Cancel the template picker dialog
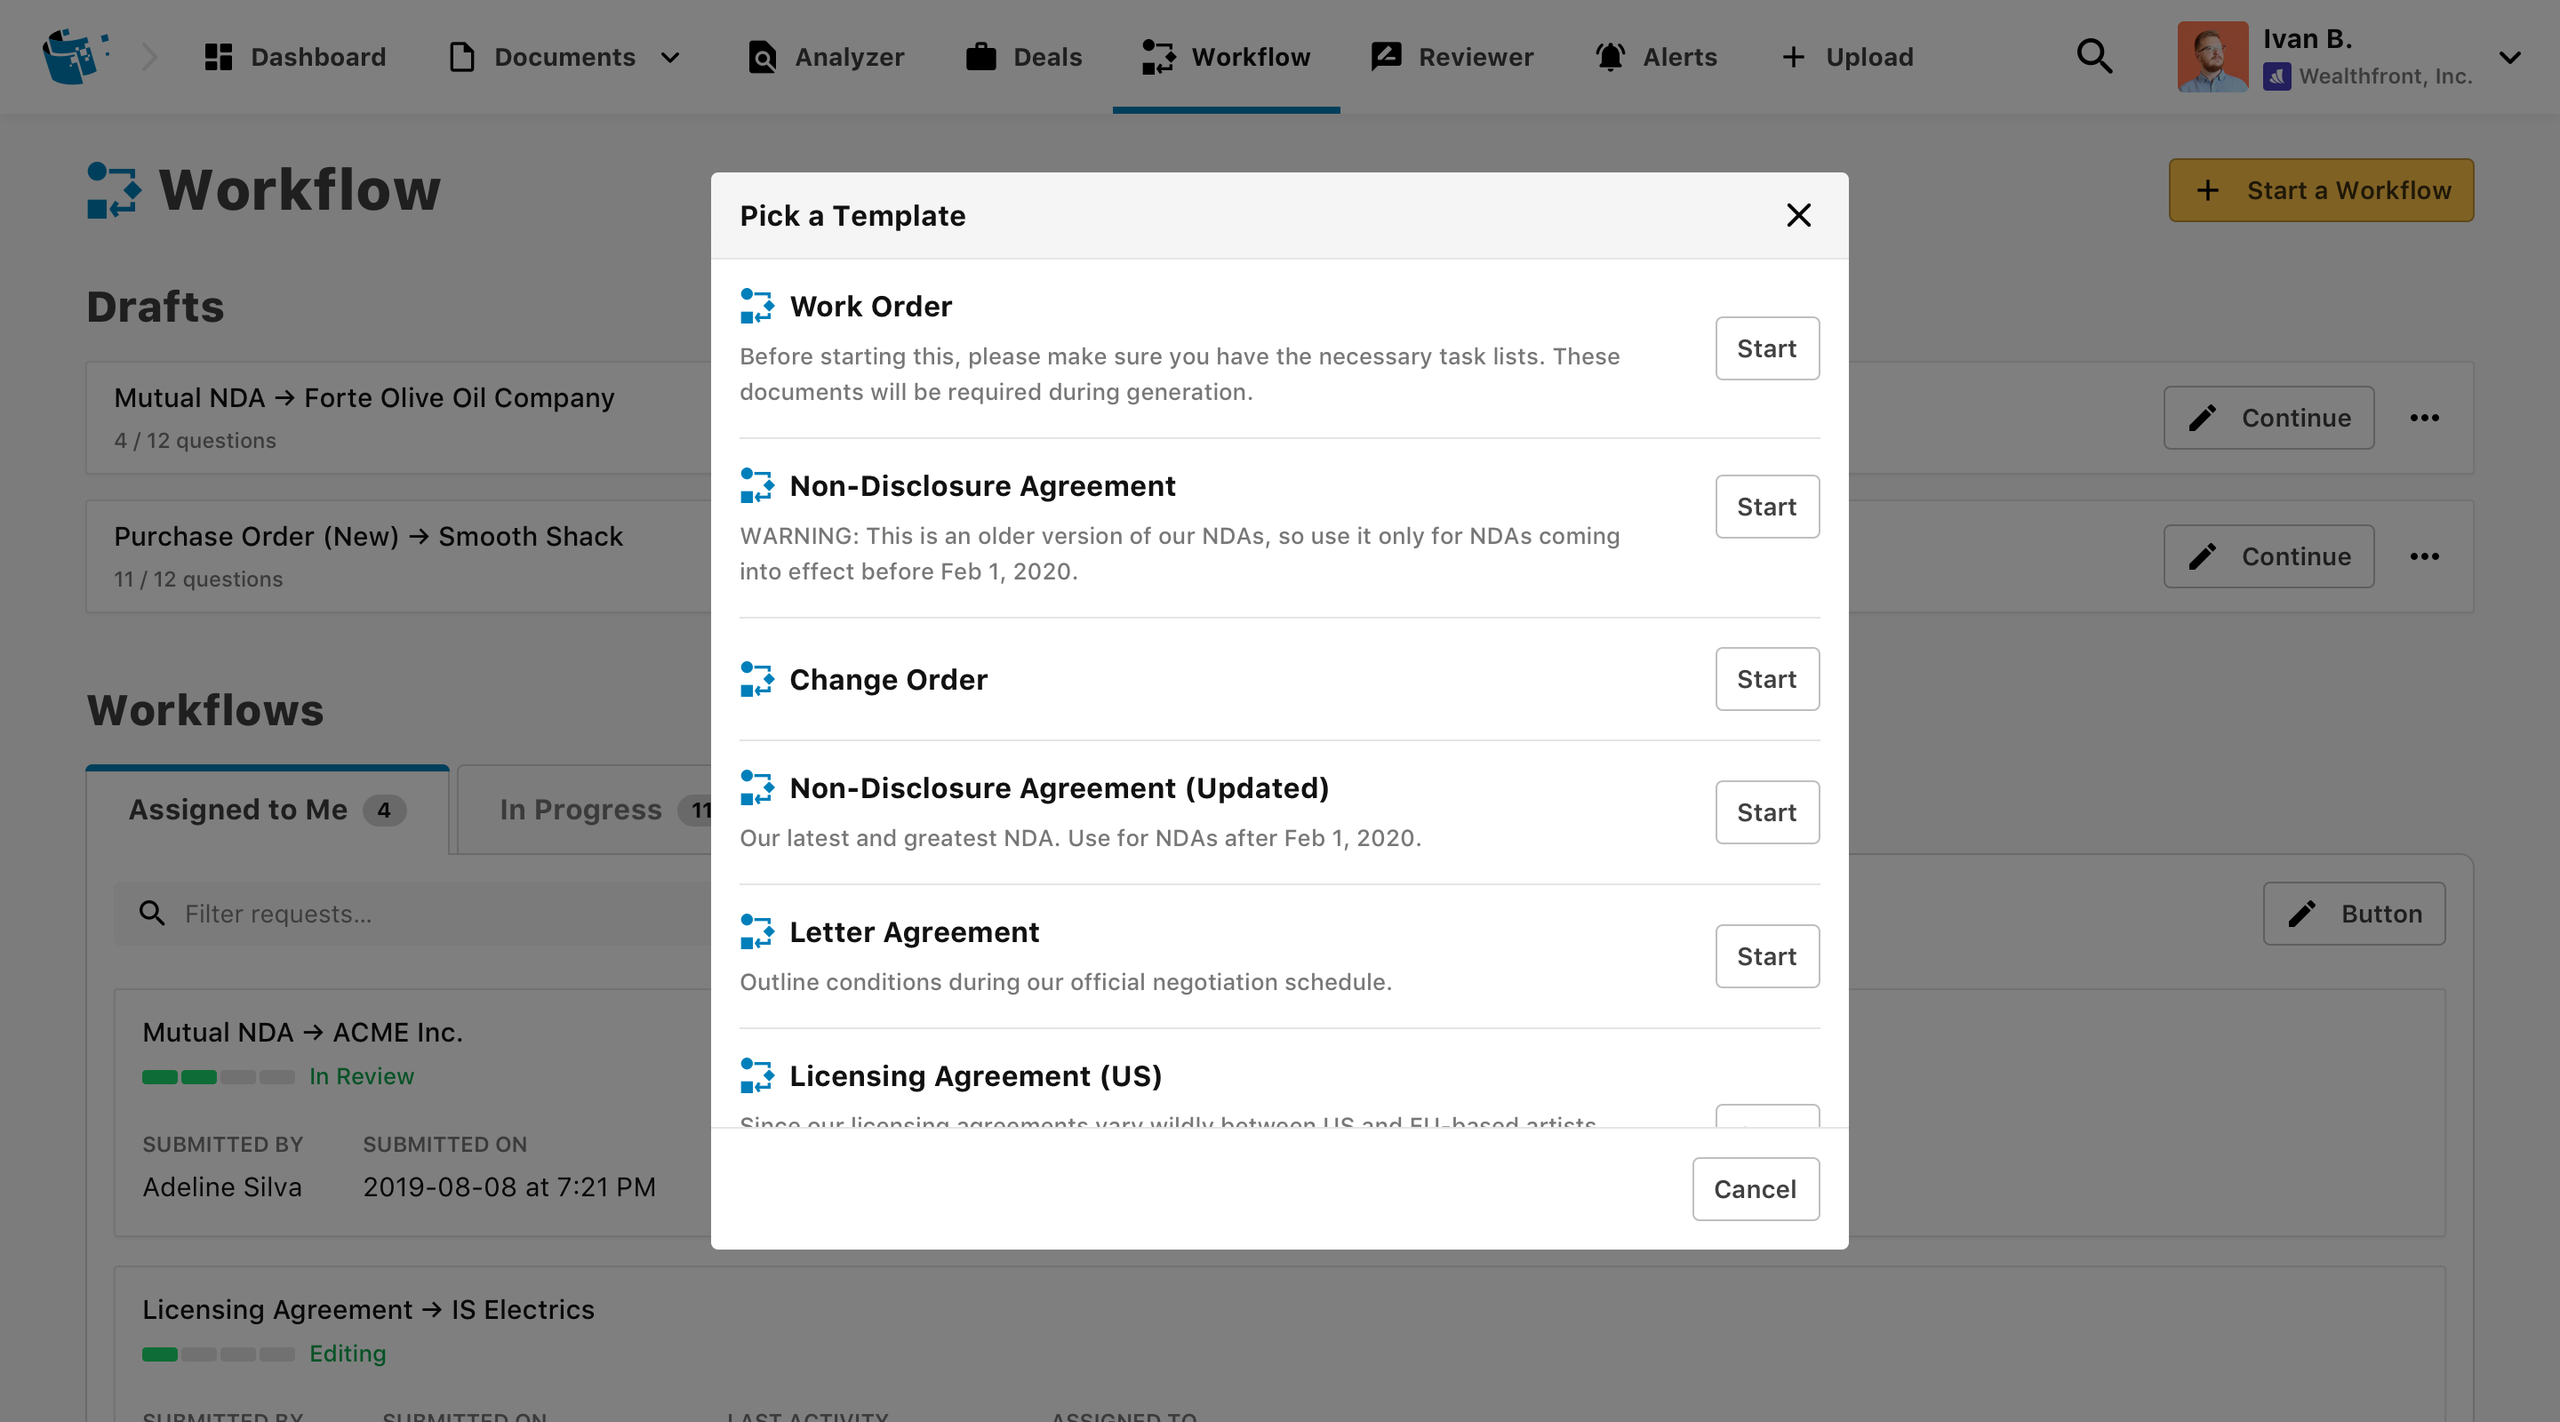This screenshot has height=1422, width=2560. 1756,1188
